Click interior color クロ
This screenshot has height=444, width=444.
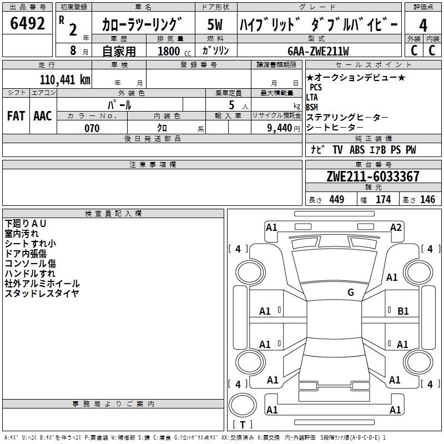(162, 128)
